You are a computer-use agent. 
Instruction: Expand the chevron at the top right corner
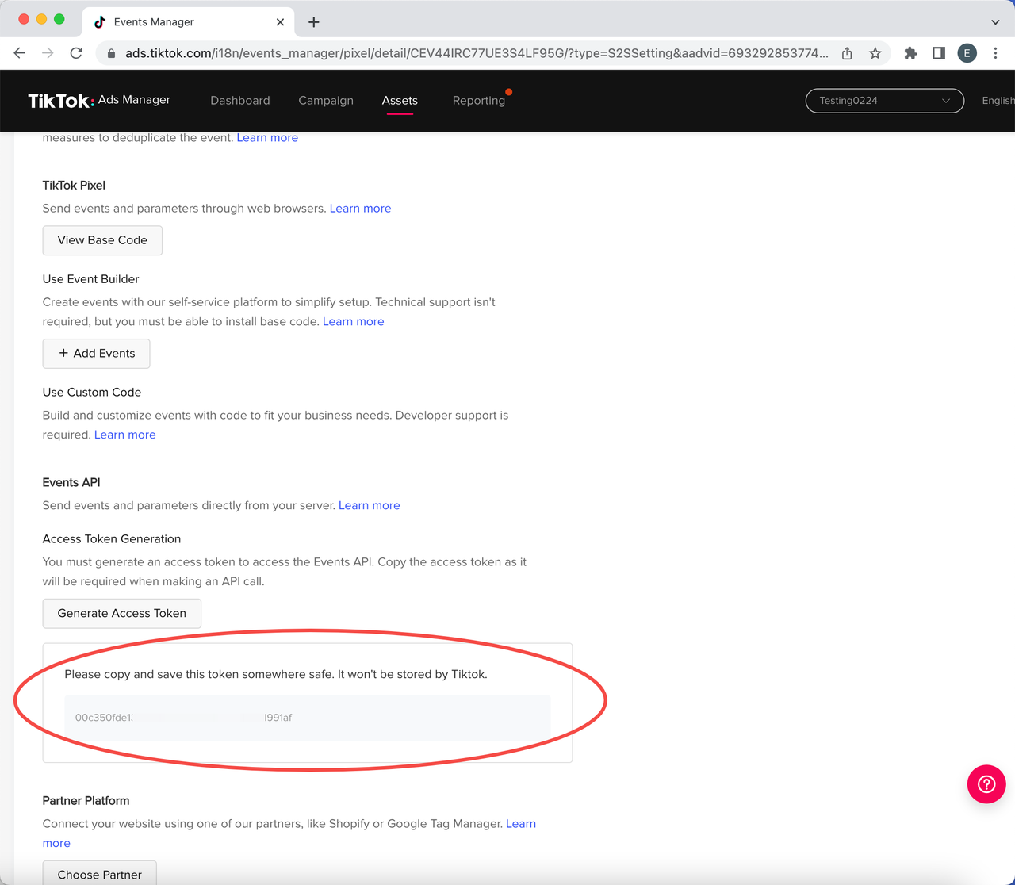coord(997,21)
